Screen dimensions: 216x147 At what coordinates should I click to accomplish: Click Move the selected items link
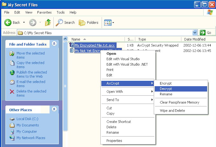click(x=31, y=55)
